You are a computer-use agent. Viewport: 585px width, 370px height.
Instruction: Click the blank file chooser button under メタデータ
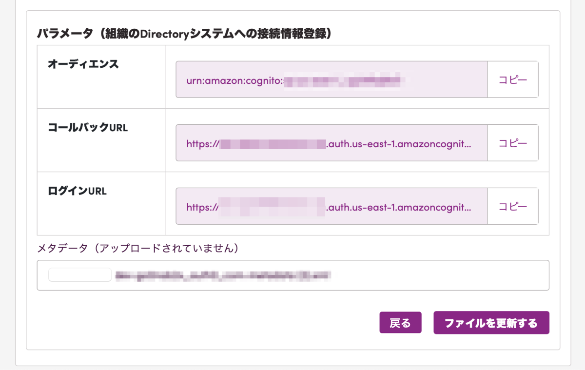pyautogui.click(x=80, y=275)
